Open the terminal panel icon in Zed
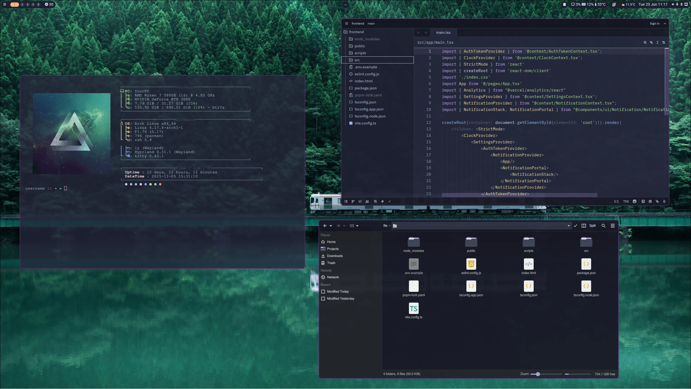This screenshot has height=389, width=691. pos(643,201)
